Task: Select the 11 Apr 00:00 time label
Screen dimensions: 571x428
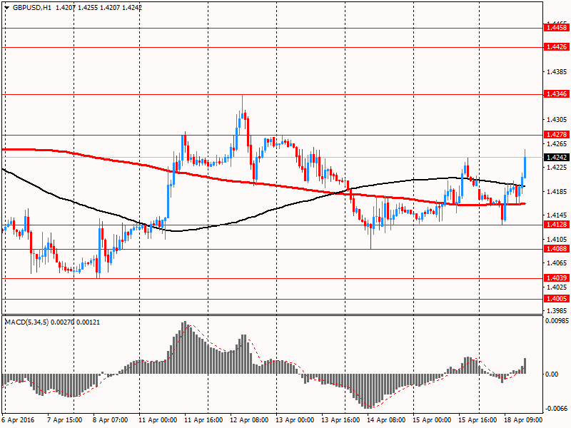Action: coord(158,420)
